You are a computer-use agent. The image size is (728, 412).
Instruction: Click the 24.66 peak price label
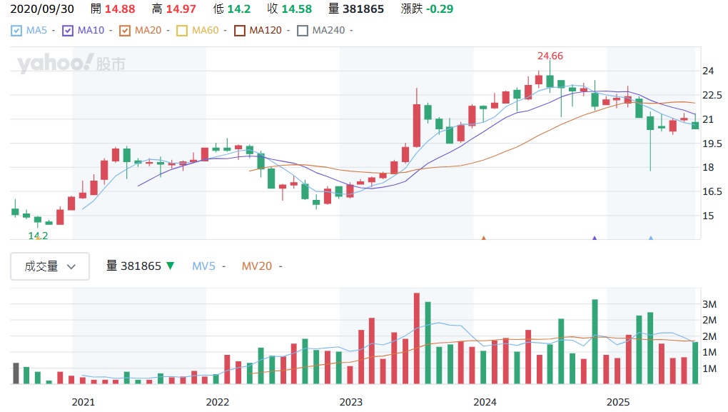click(550, 56)
